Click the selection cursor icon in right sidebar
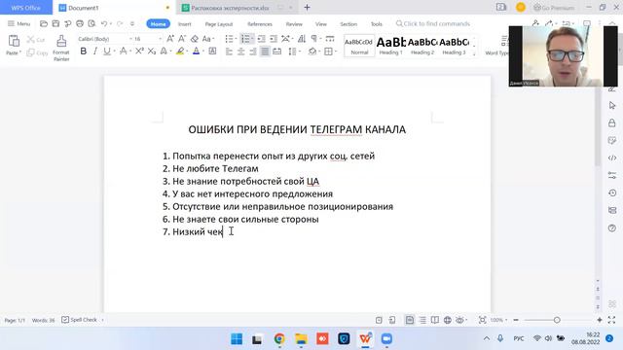623x350 pixels. [612, 106]
